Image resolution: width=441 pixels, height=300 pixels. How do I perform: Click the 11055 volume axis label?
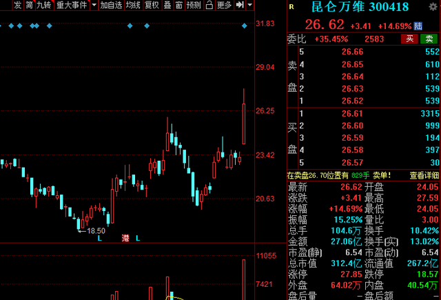(x=266, y=256)
